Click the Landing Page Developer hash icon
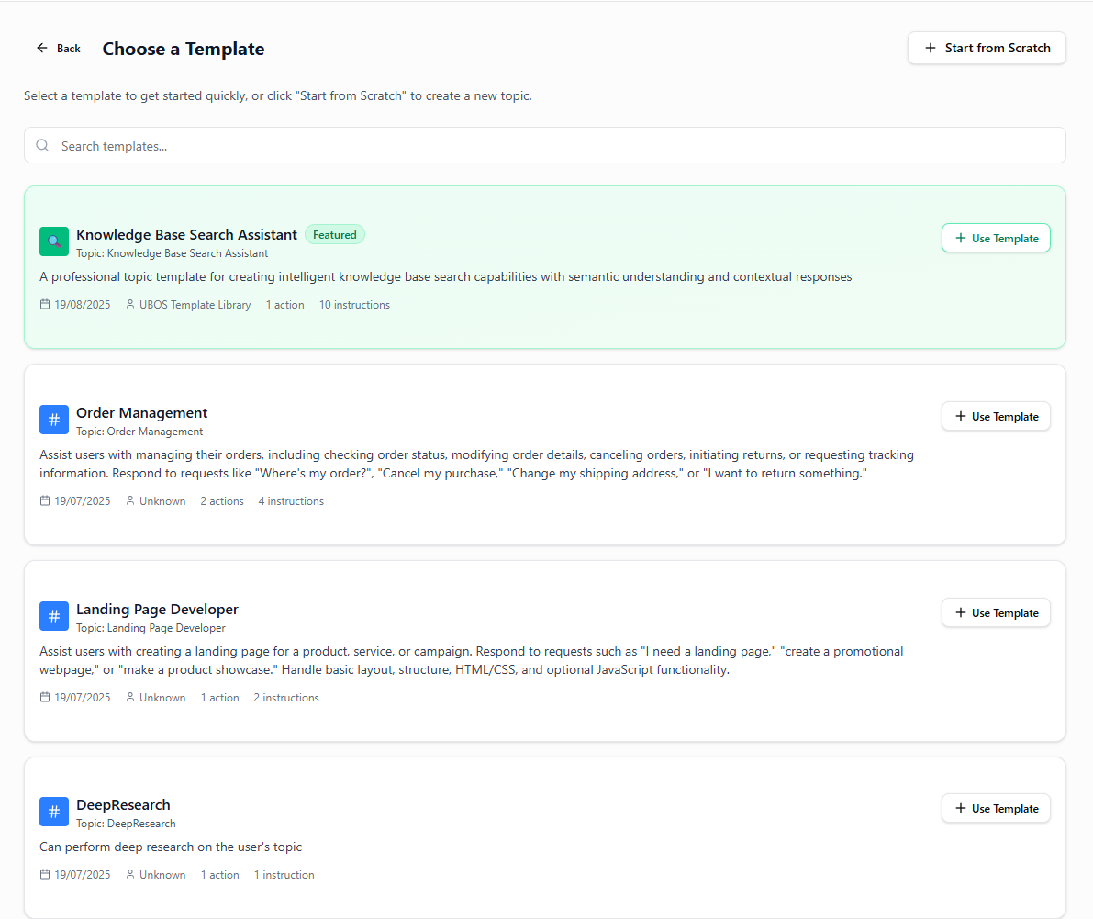This screenshot has width=1093, height=920. [54, 616]
